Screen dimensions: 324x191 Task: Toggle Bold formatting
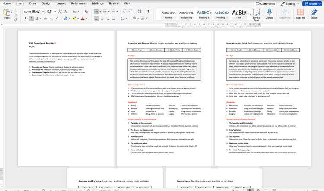coord(25,19)
